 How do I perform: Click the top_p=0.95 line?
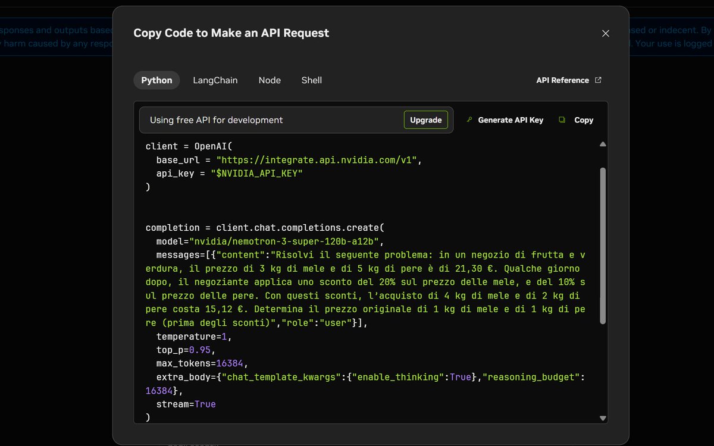pyautogui.click(x=186, y=350)
